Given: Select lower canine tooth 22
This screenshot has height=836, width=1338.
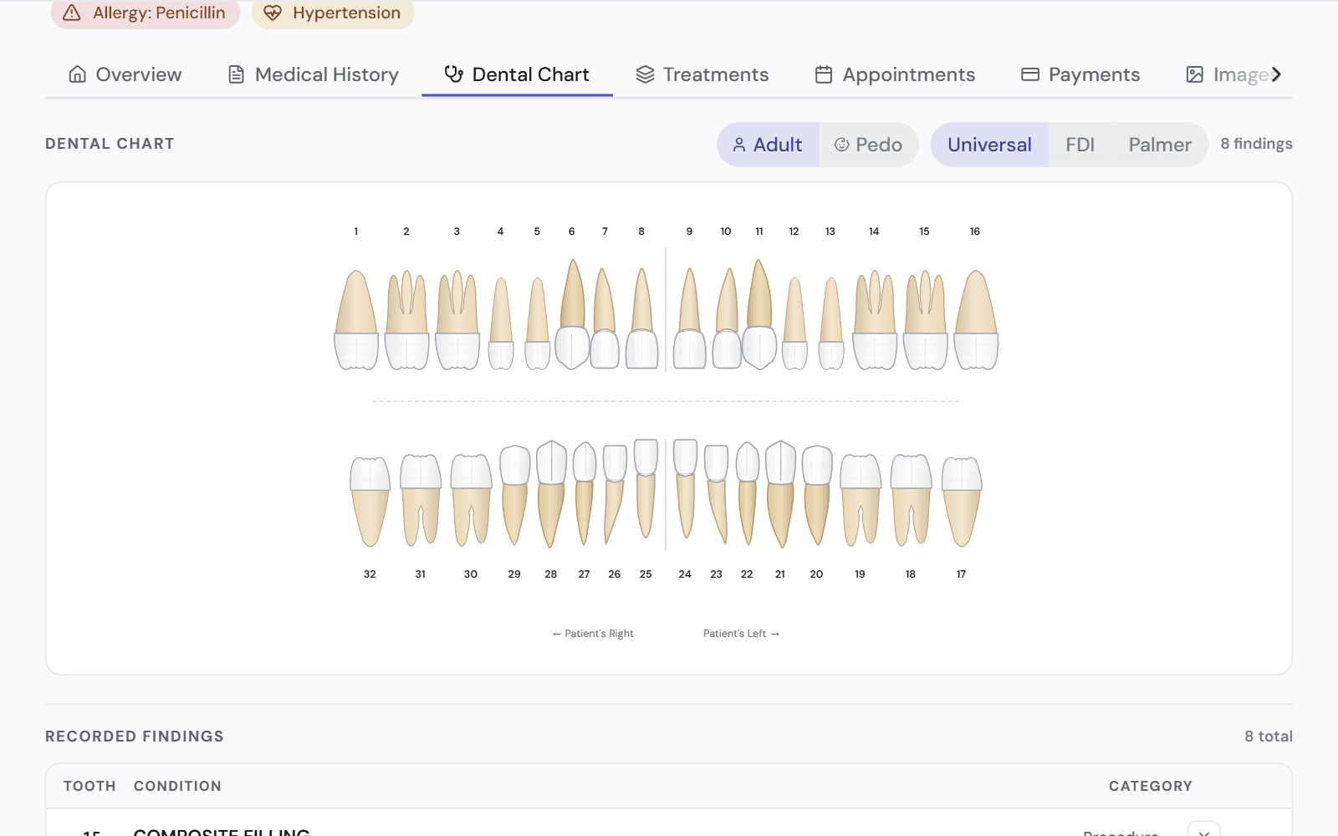Looking at the screenshot, I should coord(748,493).
